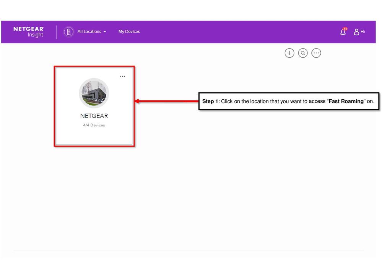The width and height of the screenshot is (382, 260).
Task: Select the NETGEAR location building thumbnail
Action: [94, 93]
